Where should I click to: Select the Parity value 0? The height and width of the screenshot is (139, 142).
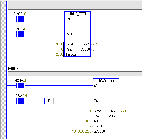point(62,49)
